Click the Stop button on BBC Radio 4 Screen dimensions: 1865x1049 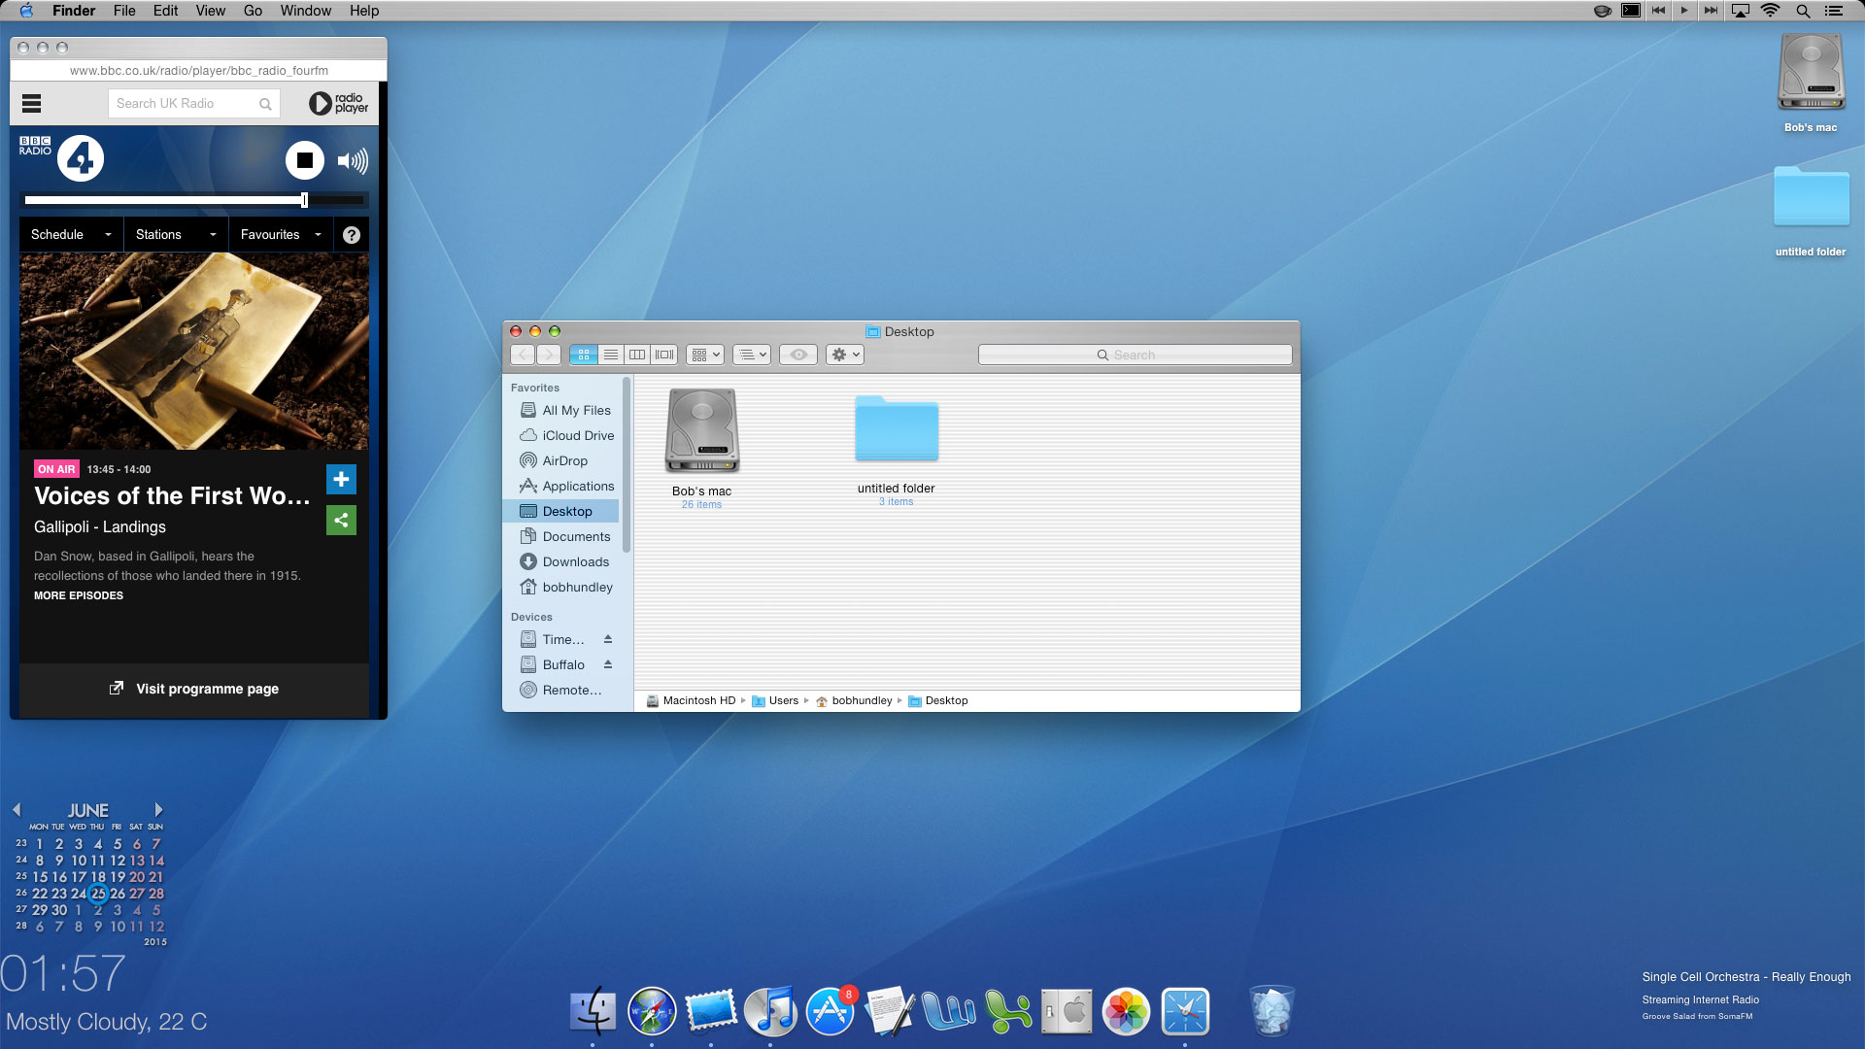pyautogui.click(x=304, y=160)
